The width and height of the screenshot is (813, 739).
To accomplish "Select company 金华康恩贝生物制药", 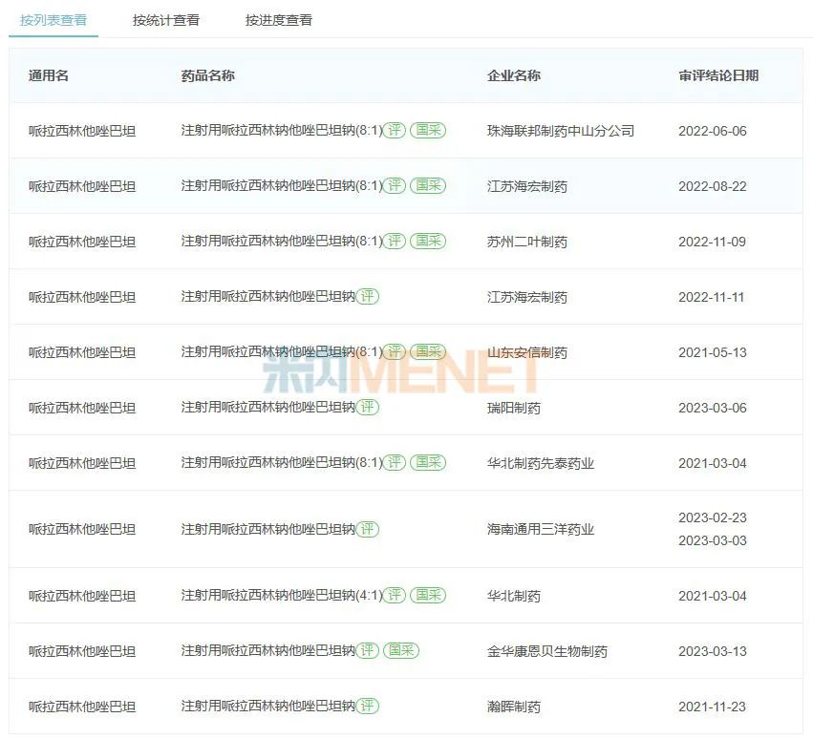I will pyautogui.click(x=547, y=651).
